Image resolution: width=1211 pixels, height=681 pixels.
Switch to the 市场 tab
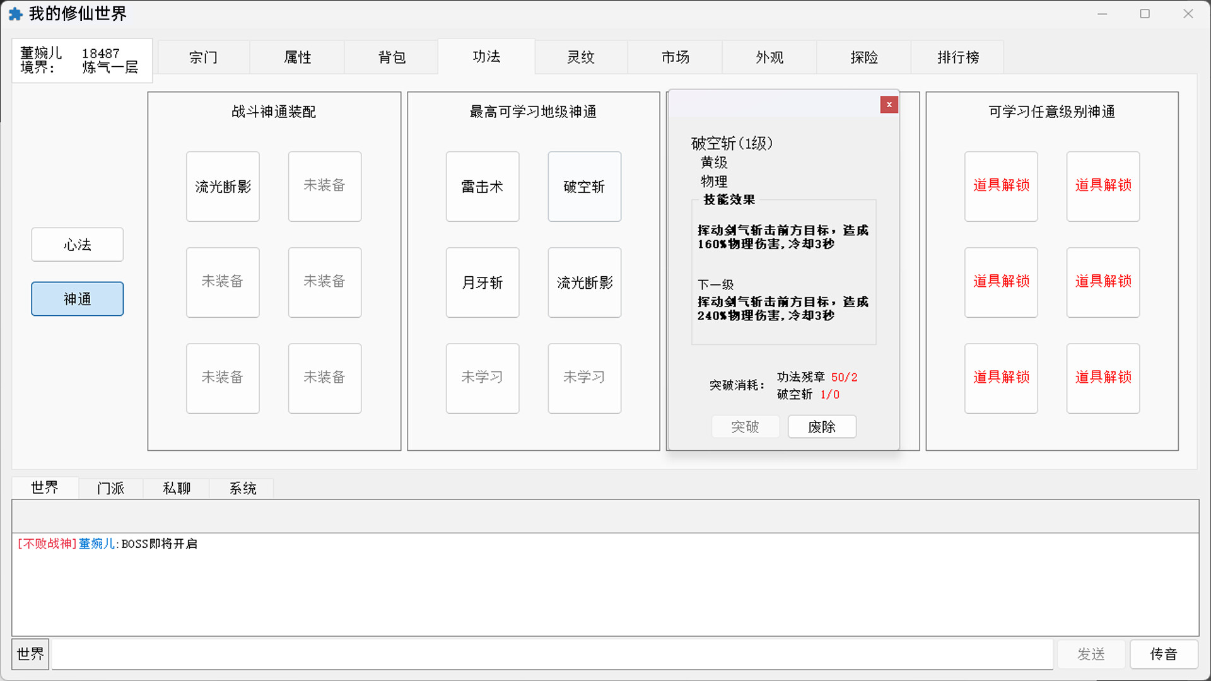pos(674,57)
